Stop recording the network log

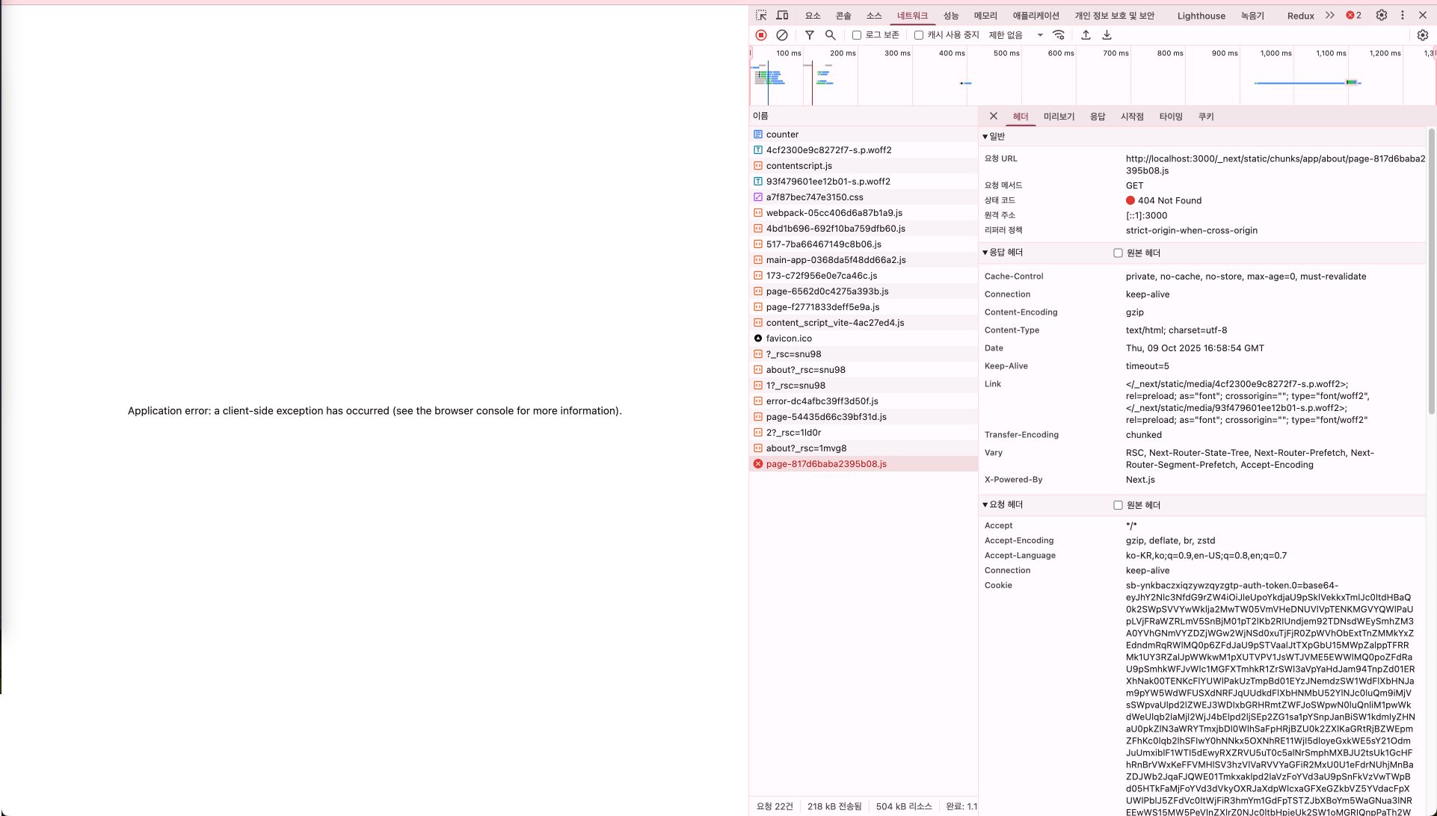761,35
